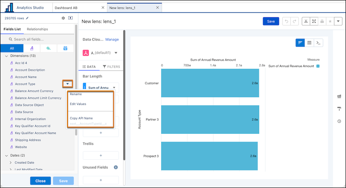Open the formatting paint roller icon

tap(339, 108)
